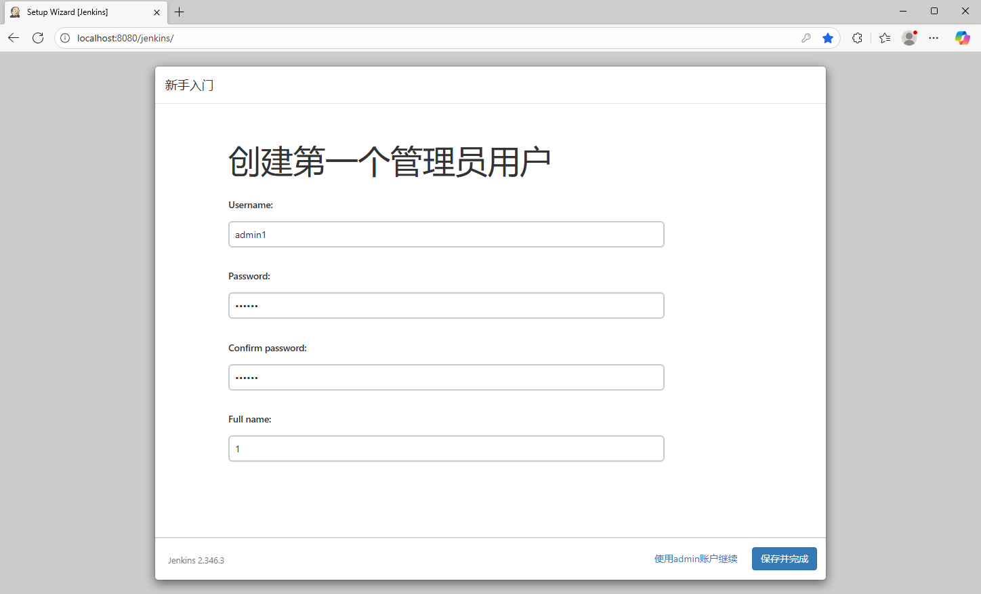Click the Password: label
The image size is (981, 594).
pyautogui.click(x=249, y=276)
